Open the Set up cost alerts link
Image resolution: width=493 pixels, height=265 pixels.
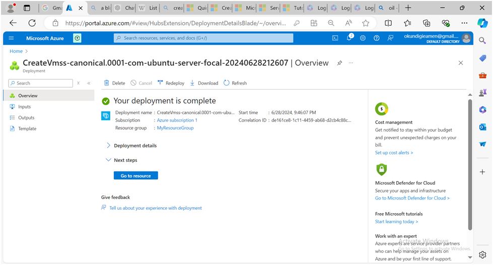(394, 153)
